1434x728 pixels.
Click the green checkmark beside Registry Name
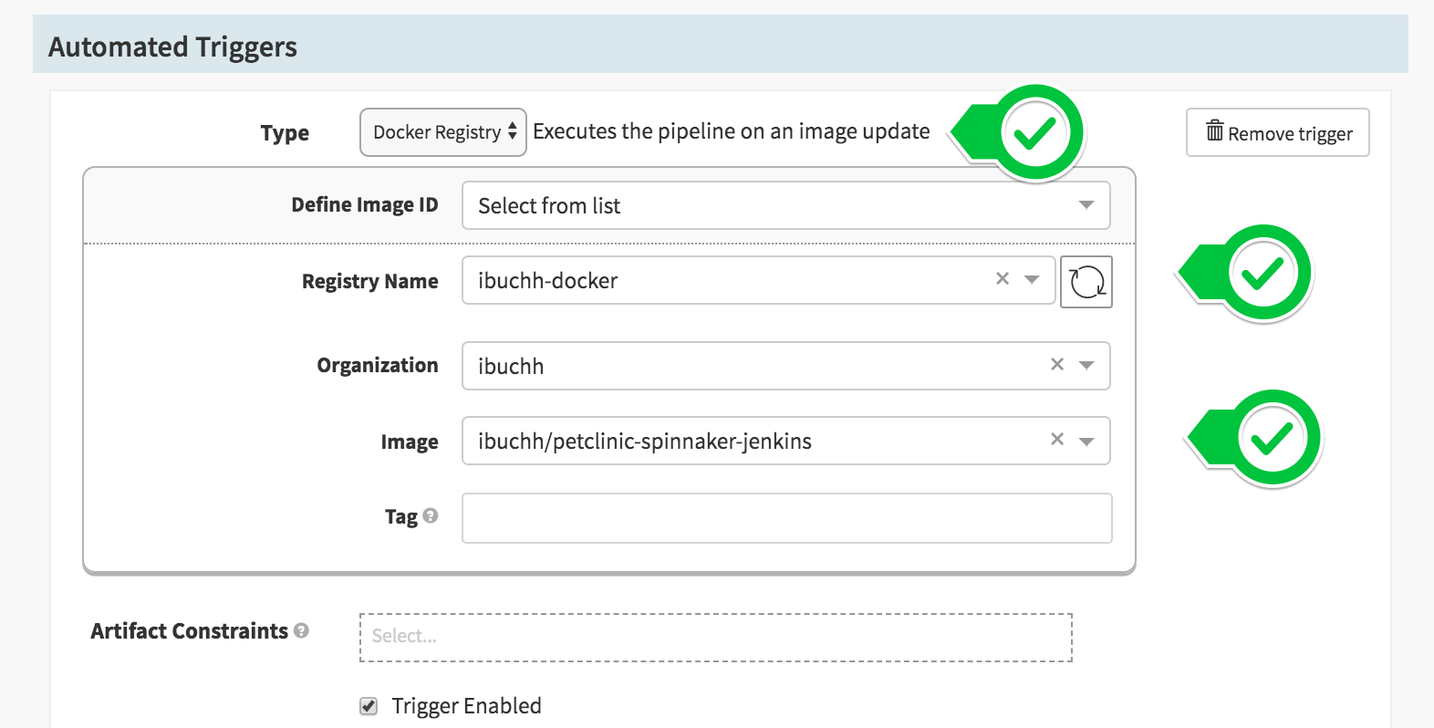(x=1263, y=273)
